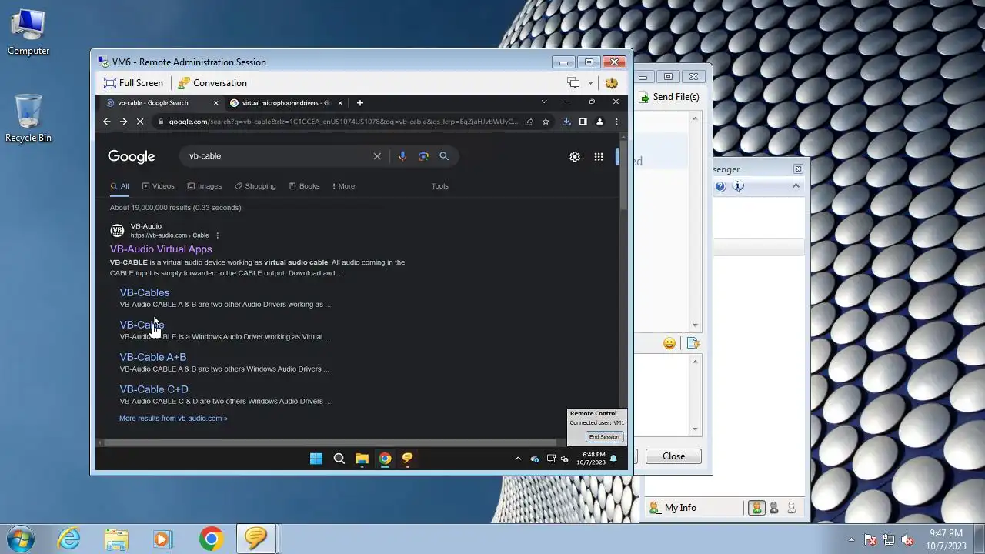Viewport: 985px width, 554px height.
Task: Expand the More search filters
Action: [x=343, y=186]
